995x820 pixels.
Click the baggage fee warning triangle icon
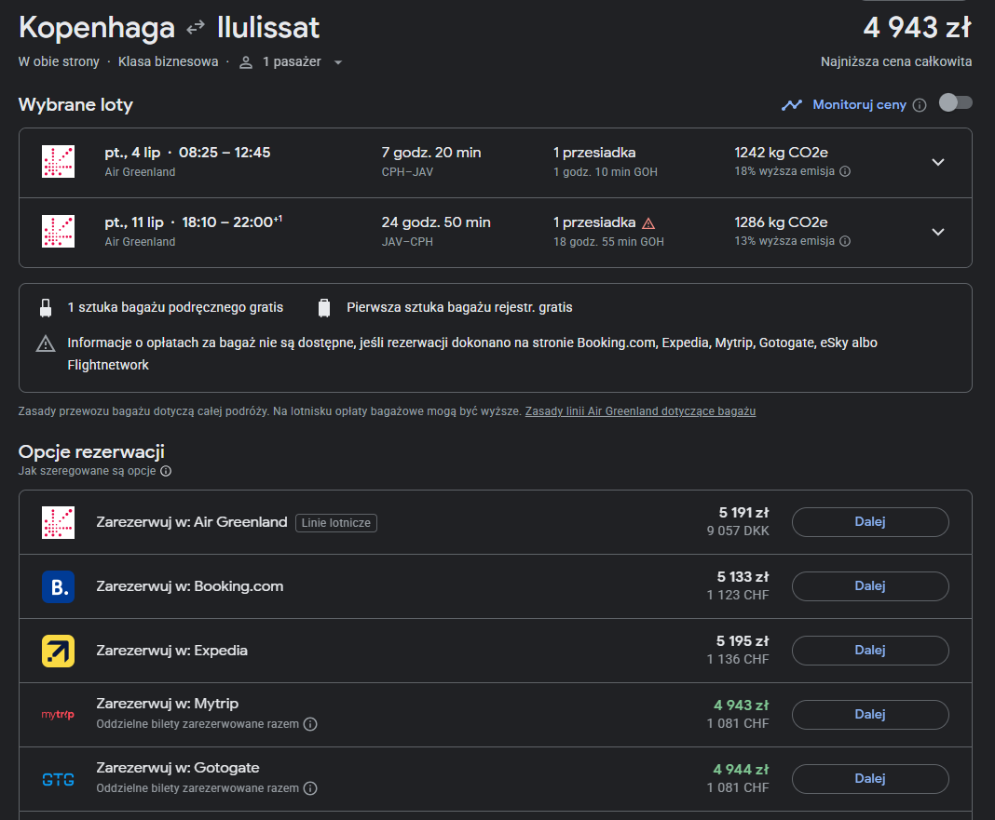(46, 343)
